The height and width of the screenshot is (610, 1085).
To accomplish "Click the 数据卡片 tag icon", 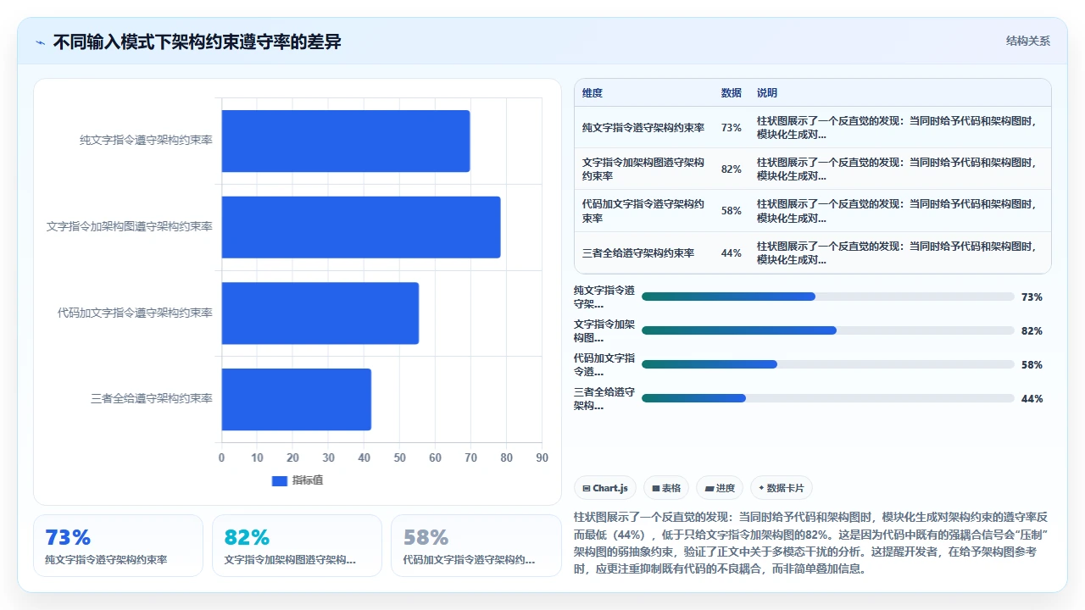I will coord(761,488).
